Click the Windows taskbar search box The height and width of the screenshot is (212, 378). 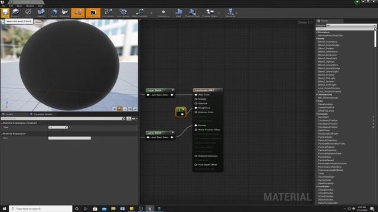point(41,208)
